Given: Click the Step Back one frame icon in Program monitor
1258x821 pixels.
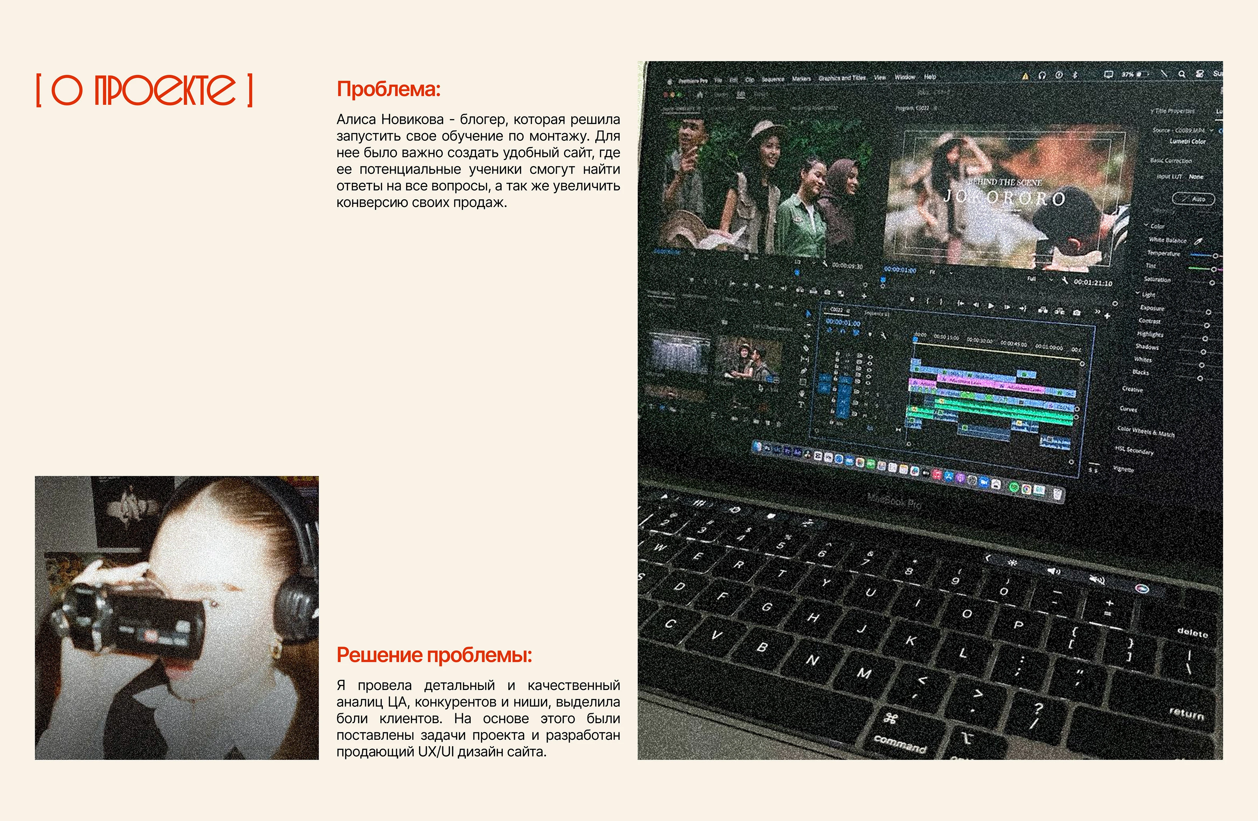Looking at the screenshot, I should click(976, 305).
